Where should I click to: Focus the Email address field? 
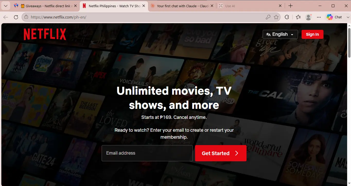[147, 153]
